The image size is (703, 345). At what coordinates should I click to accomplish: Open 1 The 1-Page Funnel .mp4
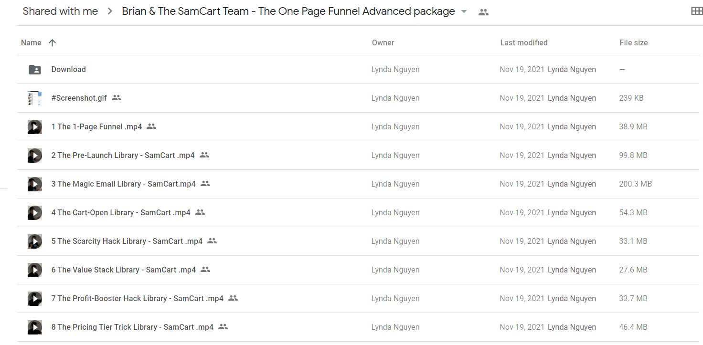pyautogui.click(x=97, y=126)
